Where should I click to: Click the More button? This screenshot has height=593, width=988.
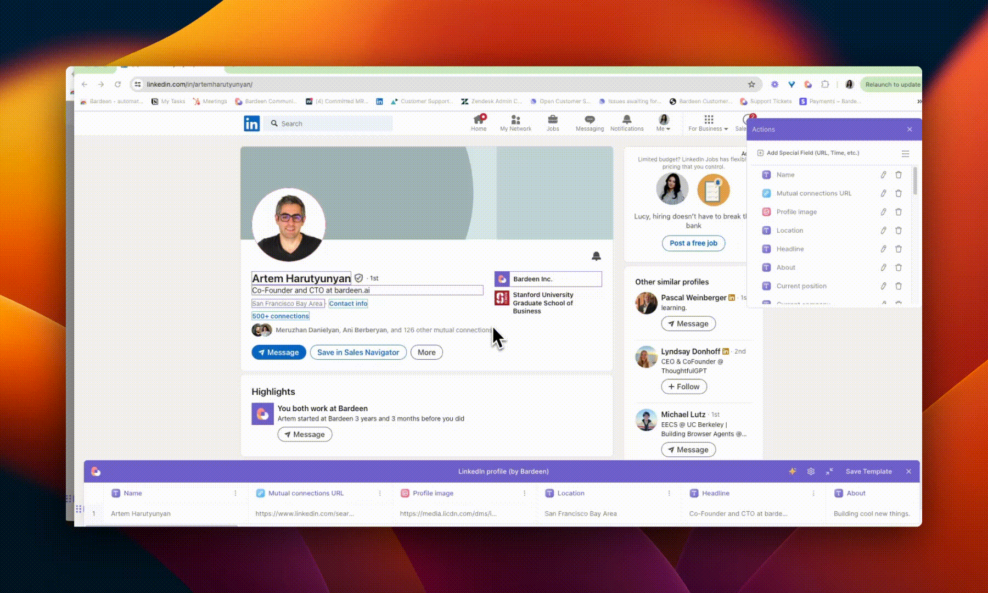tap(426, 353)
